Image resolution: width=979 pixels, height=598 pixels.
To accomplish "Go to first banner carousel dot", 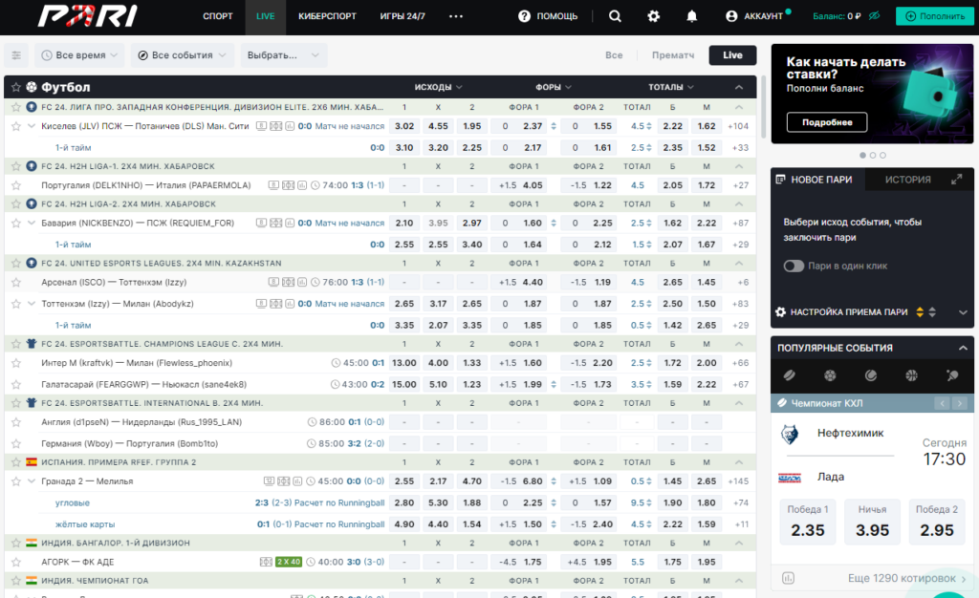I will tap(863, 156).
